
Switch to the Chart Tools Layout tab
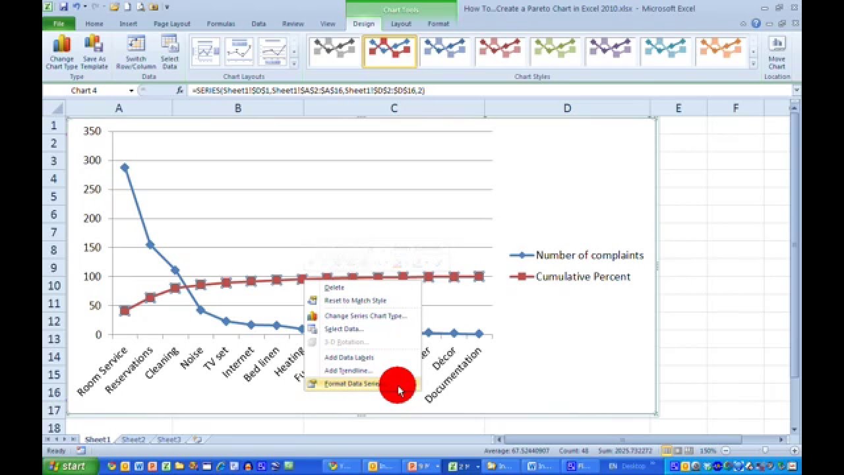[x=401, y=24]
